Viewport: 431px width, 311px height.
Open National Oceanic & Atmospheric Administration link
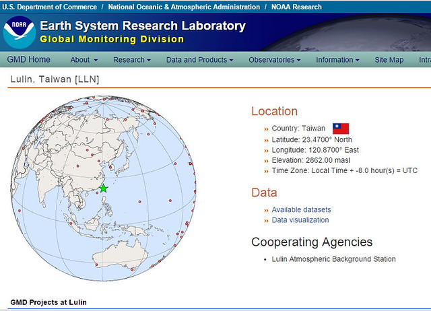[184, 7]
